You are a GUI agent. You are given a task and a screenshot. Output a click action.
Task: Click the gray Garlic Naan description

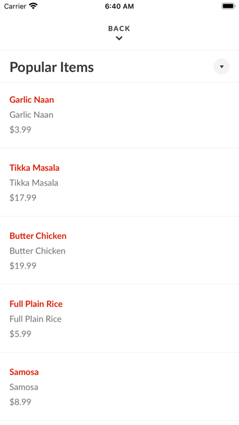(x=31, y=115)
